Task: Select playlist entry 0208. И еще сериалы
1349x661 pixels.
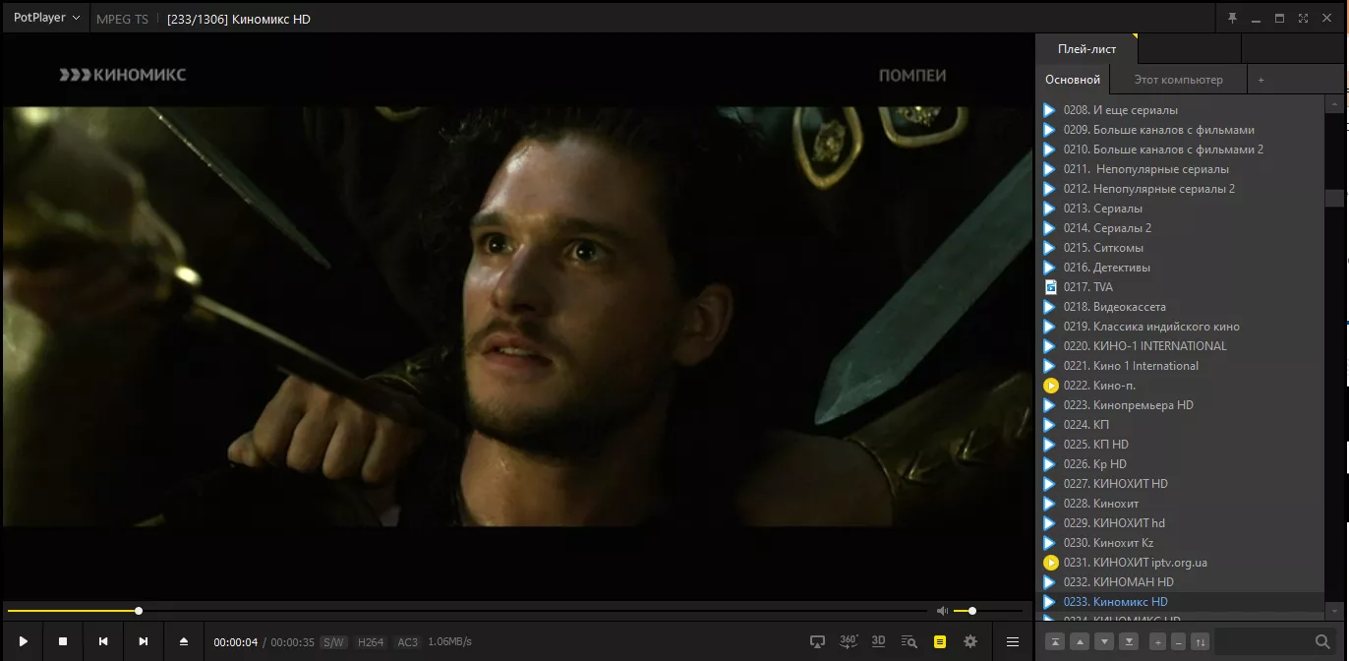Action: pyautogui.click(x=1181, y=110)
